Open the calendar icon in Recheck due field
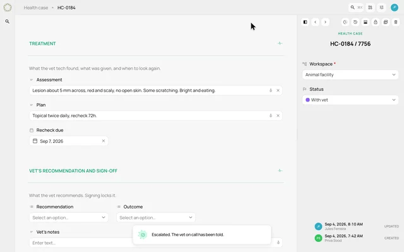Image resolution: width=404 pixels, height=252 pixels. [35, 141]
